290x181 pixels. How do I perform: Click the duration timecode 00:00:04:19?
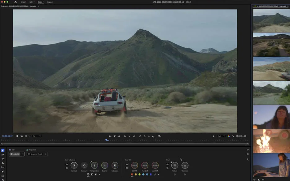(x=241, y=136)
